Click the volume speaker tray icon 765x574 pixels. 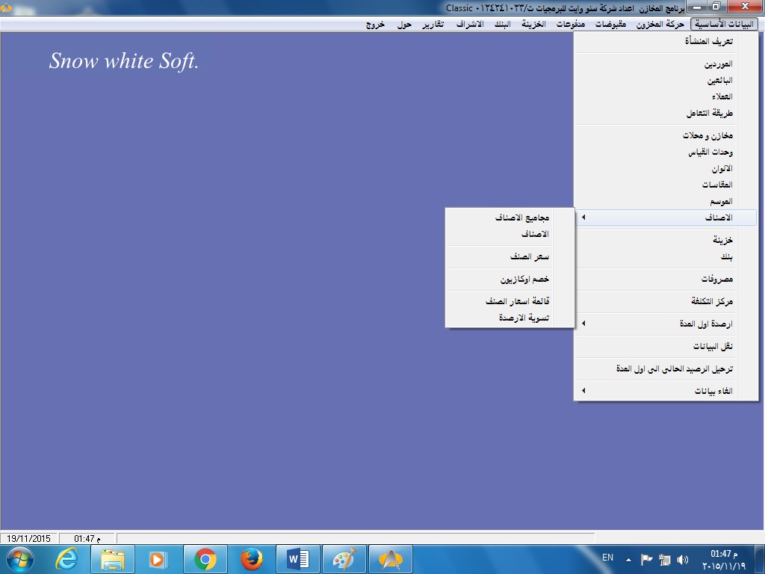coord(682,559)
